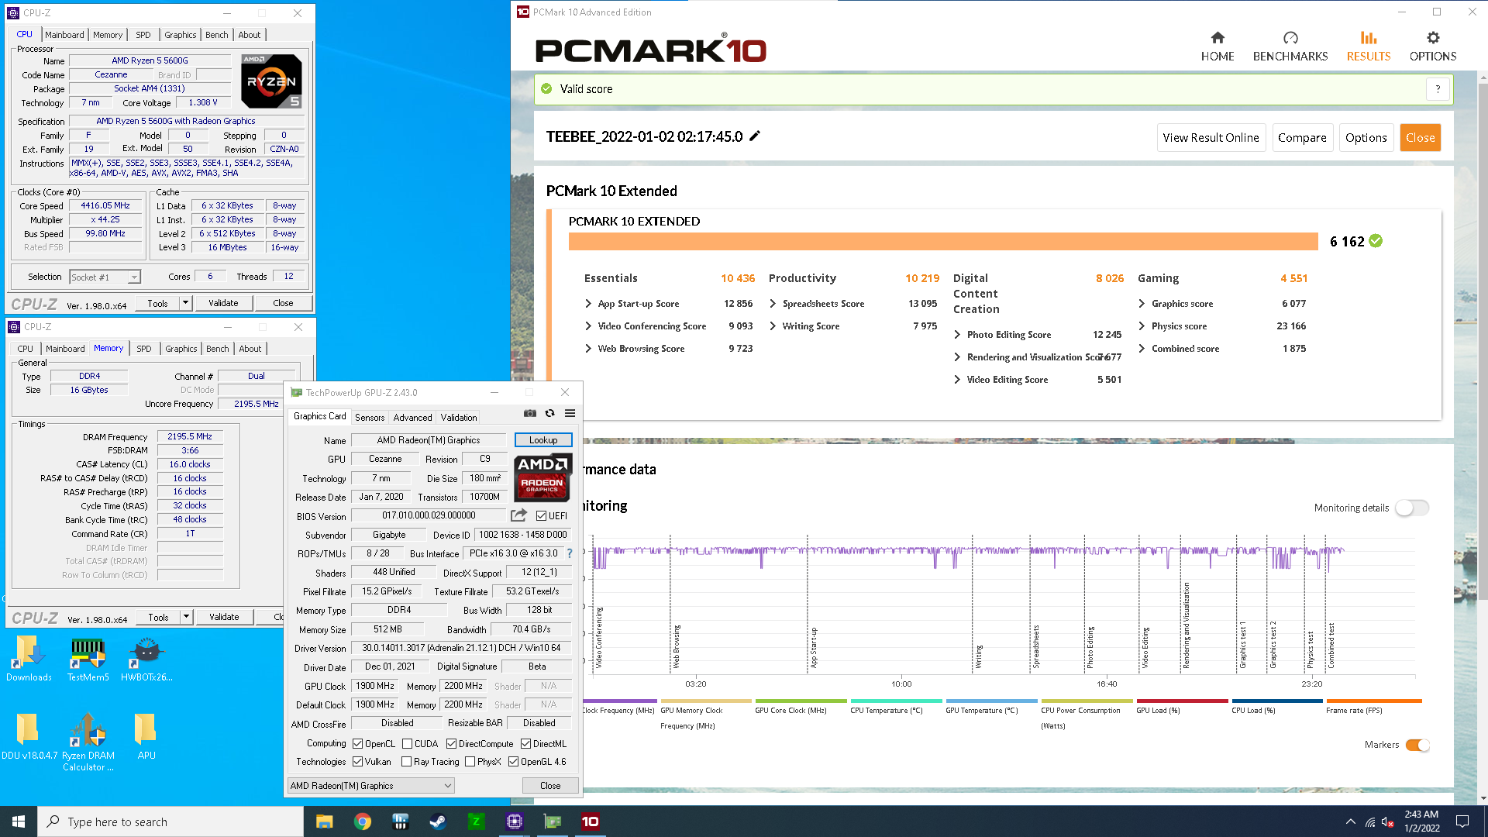The width and height of the screenshot is (1488, 837).
Task: Switch to Bench tab in top CPU-Z
Action: 217,35
